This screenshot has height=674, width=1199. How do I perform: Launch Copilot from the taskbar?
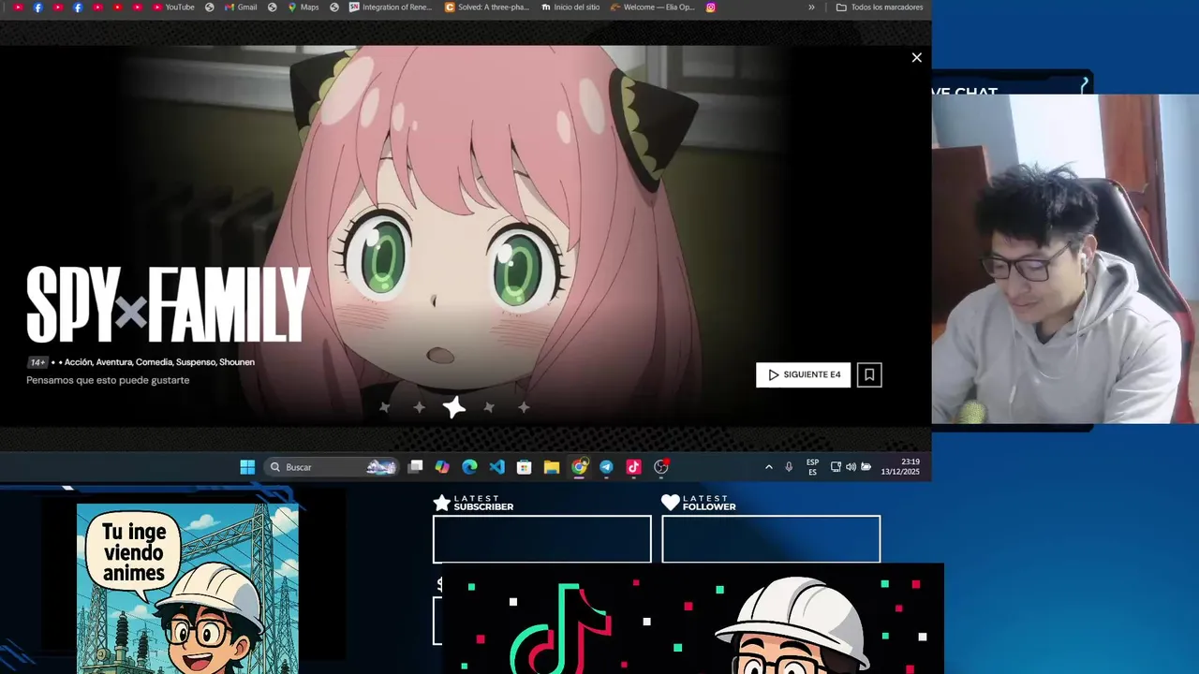pos(442,467)
